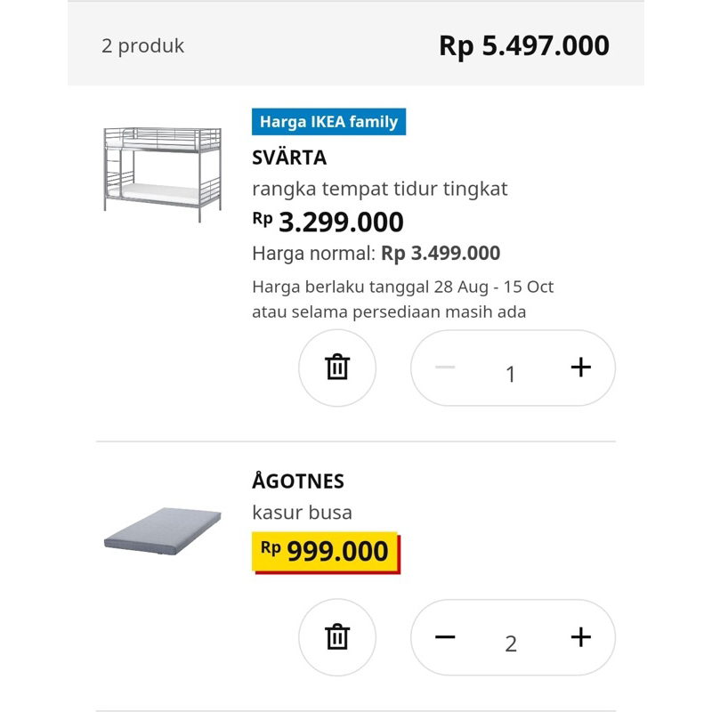Open the ÅGOTNES product link
Screen dimensions: 712x712
coord(297,481)
